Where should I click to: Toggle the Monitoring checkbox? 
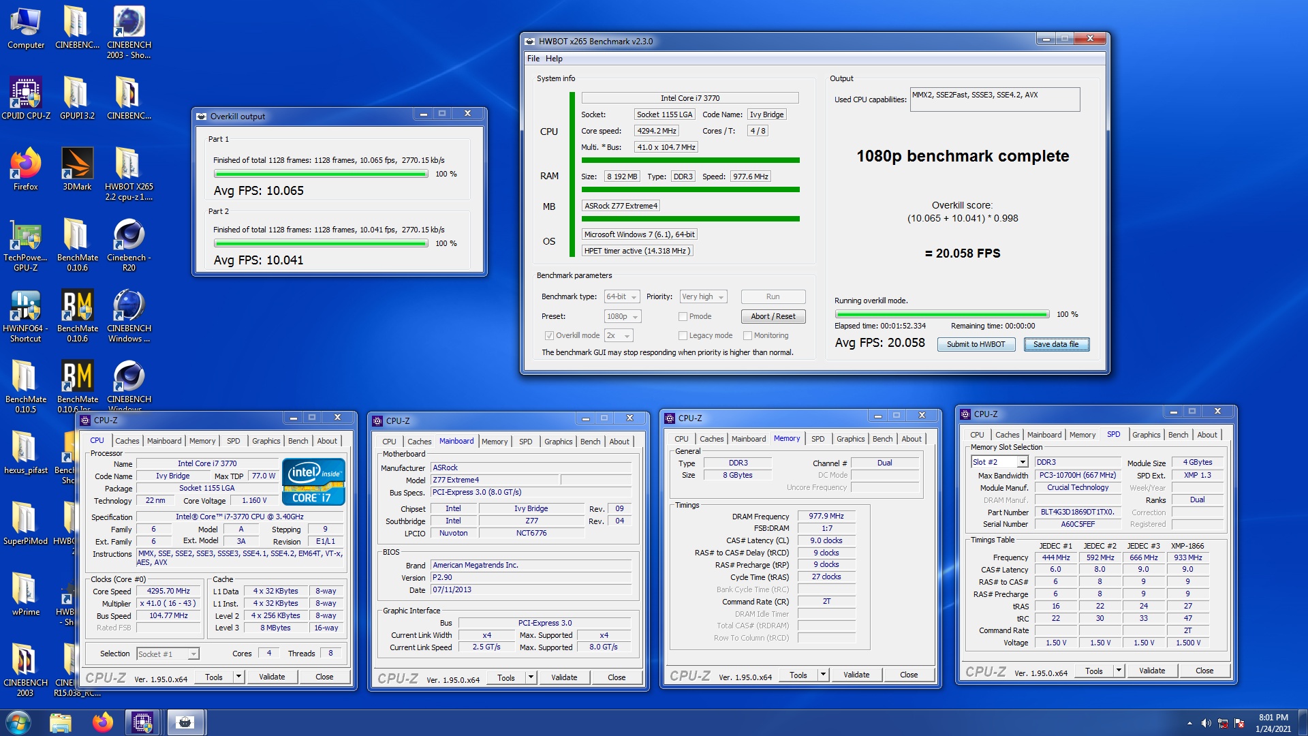[747, 335]
